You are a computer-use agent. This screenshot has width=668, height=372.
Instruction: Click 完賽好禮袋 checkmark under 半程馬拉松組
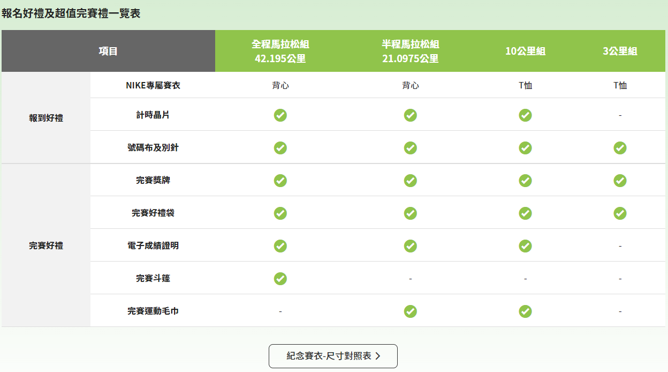pos(411,213)
